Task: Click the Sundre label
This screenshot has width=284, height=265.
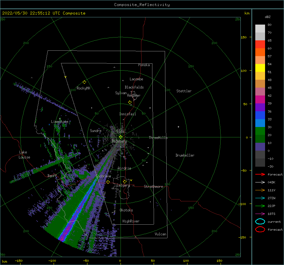Action: (96, 131)
